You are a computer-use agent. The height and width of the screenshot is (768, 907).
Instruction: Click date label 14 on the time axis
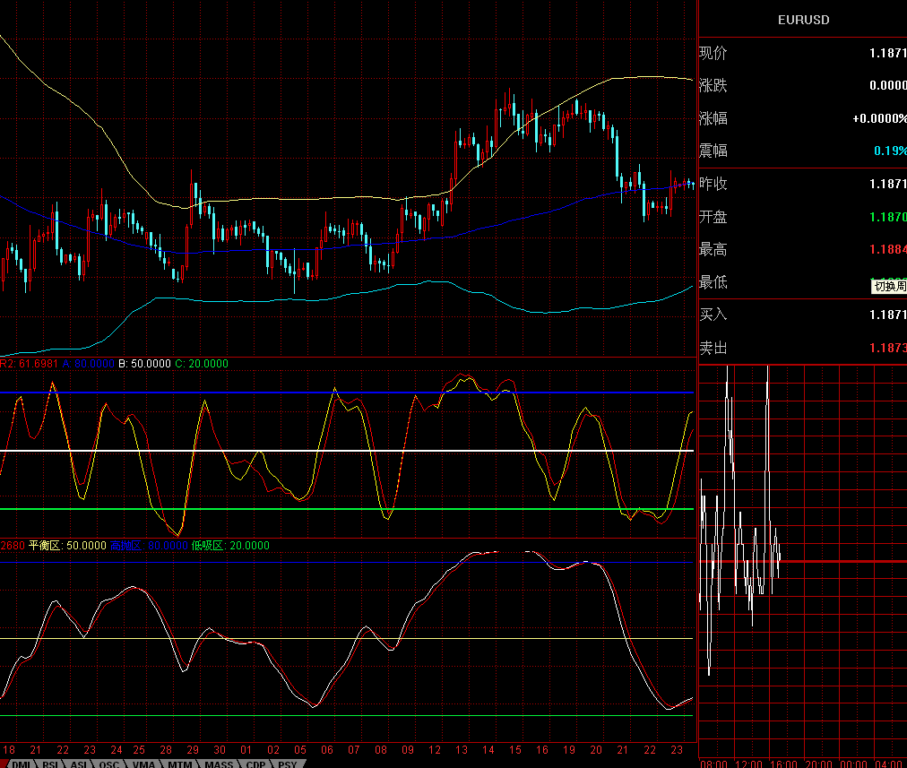488,750
